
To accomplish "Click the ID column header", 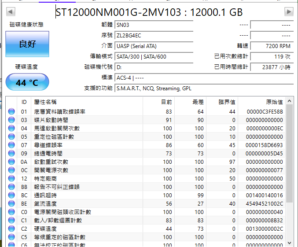I will pos(24,102).
